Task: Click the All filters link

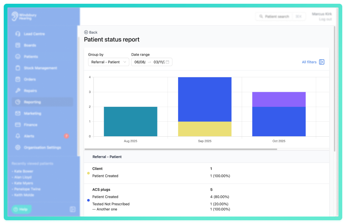Action: point(309,62)
